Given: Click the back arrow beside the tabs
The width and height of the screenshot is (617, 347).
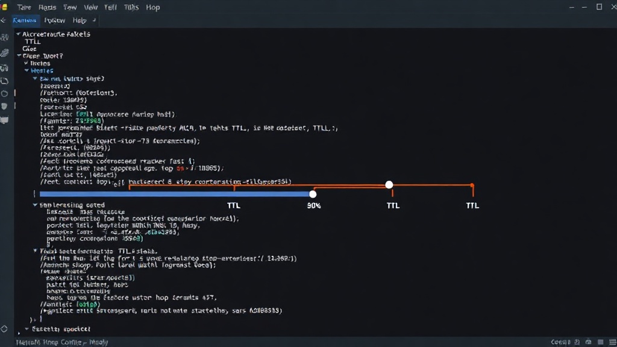Looking at the screenshot, I should 4,20.
